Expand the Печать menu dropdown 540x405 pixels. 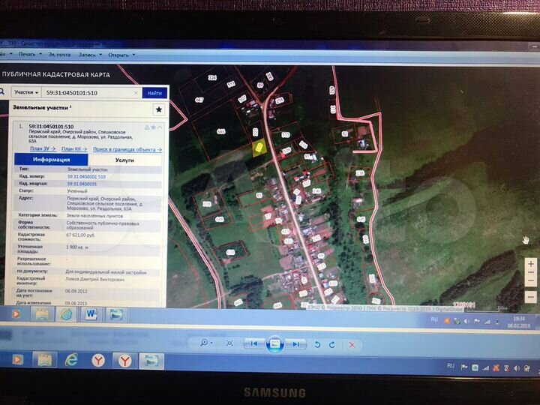29,55
